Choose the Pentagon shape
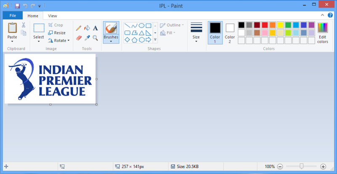Viewport: 337px width, 174px height. coord(134,40)
